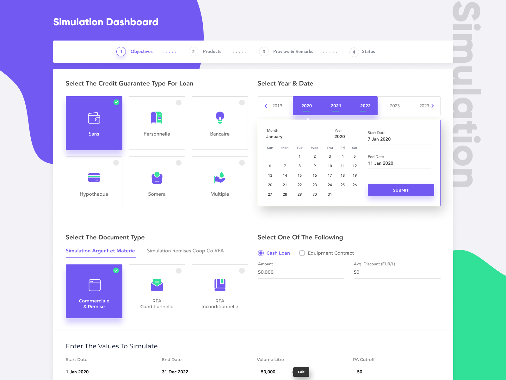Click the RFA Inconditionnelle book icon

coord(219,285)
